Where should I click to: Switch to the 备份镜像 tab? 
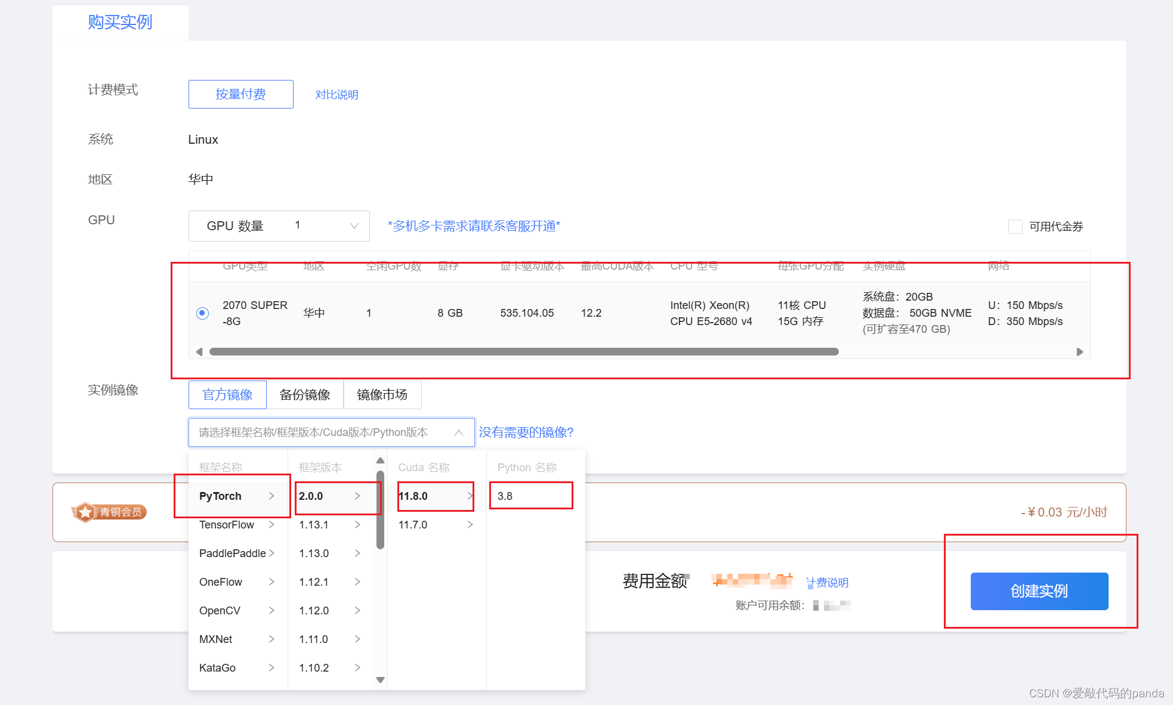[305, 395]
